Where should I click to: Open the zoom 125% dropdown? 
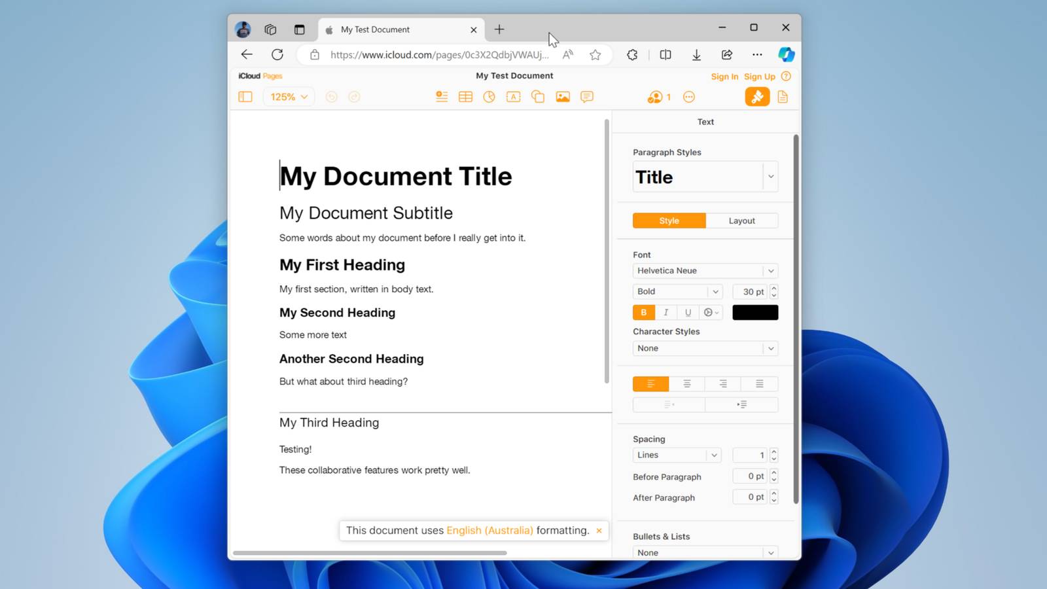289,97
